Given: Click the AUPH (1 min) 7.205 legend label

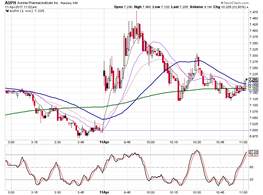Looking at the screenshot, I should tap(27, 11).
